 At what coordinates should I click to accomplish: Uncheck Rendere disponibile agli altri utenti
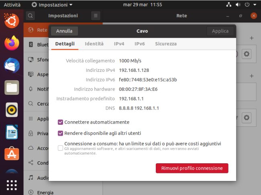click(x=60, y=133)
